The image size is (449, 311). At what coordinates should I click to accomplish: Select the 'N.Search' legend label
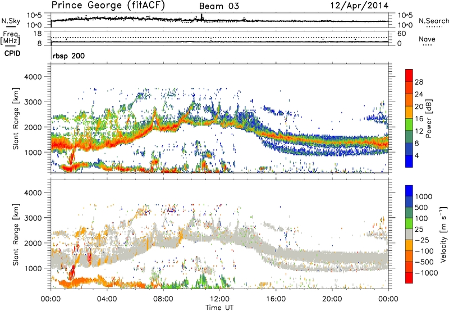click(433, 21)
